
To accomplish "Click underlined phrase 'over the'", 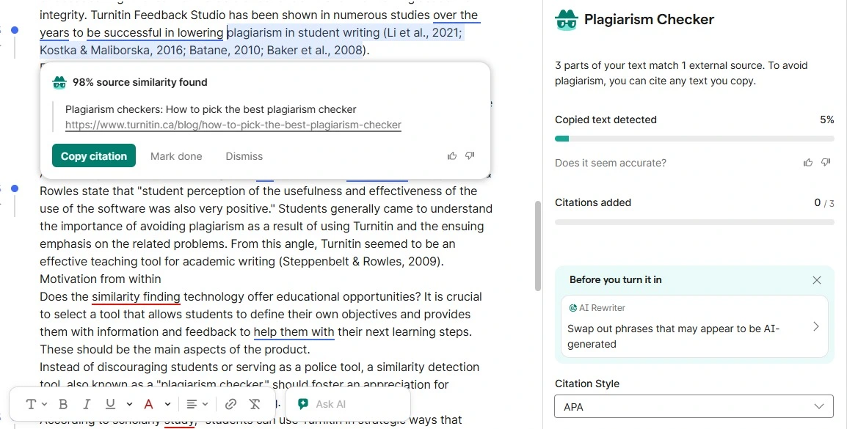I will pyautogui.click(x=455, y=15).
